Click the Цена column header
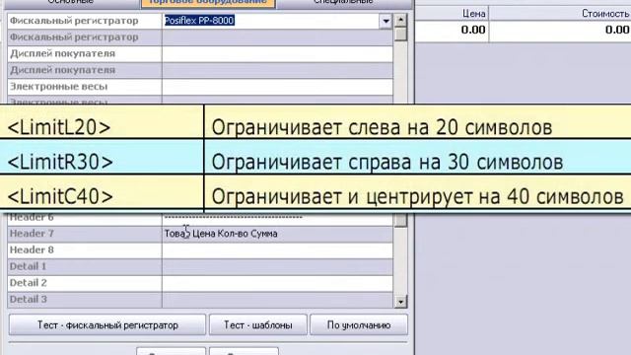The image size is (631, 355). point(473,14)
